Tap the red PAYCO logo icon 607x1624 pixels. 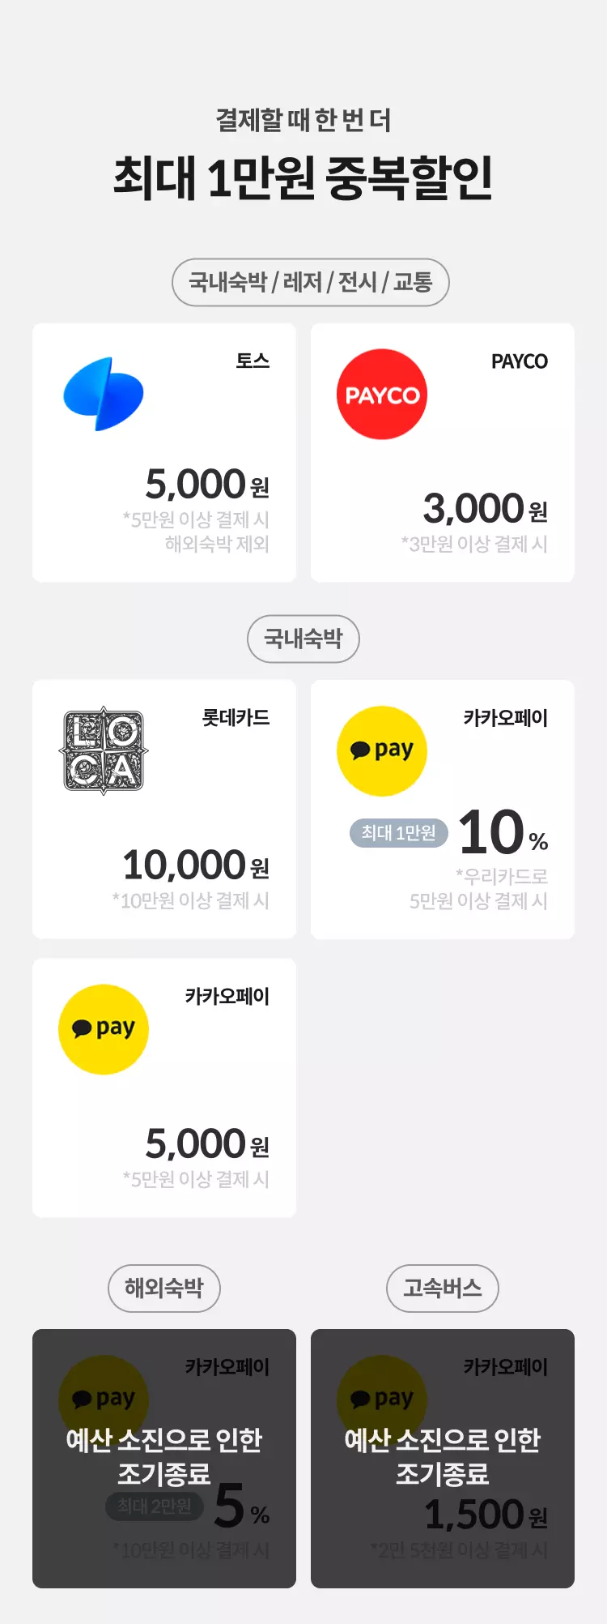[382, 395]
